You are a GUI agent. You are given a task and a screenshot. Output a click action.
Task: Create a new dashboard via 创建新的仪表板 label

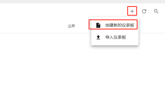[x=120, y=25]
